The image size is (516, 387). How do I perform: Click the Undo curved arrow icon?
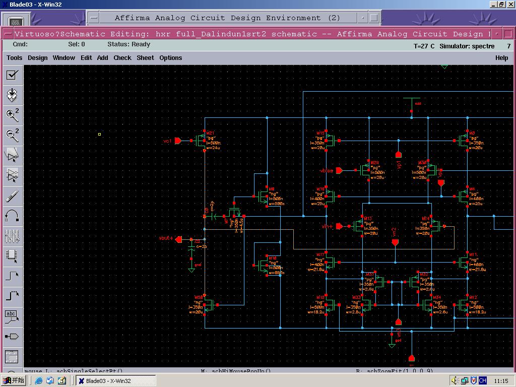point(12,216)
